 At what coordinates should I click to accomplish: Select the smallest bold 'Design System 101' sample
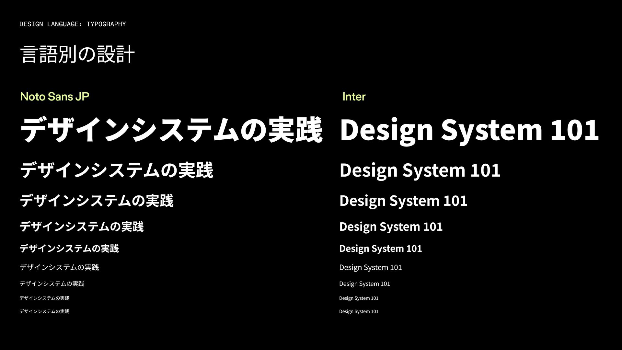tap(380, 249)
